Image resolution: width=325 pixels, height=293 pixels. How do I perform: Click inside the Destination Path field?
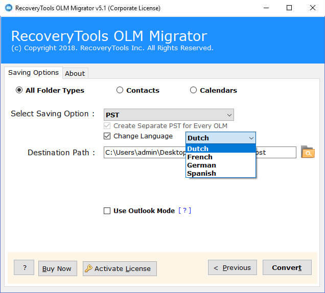pos(200,152)
